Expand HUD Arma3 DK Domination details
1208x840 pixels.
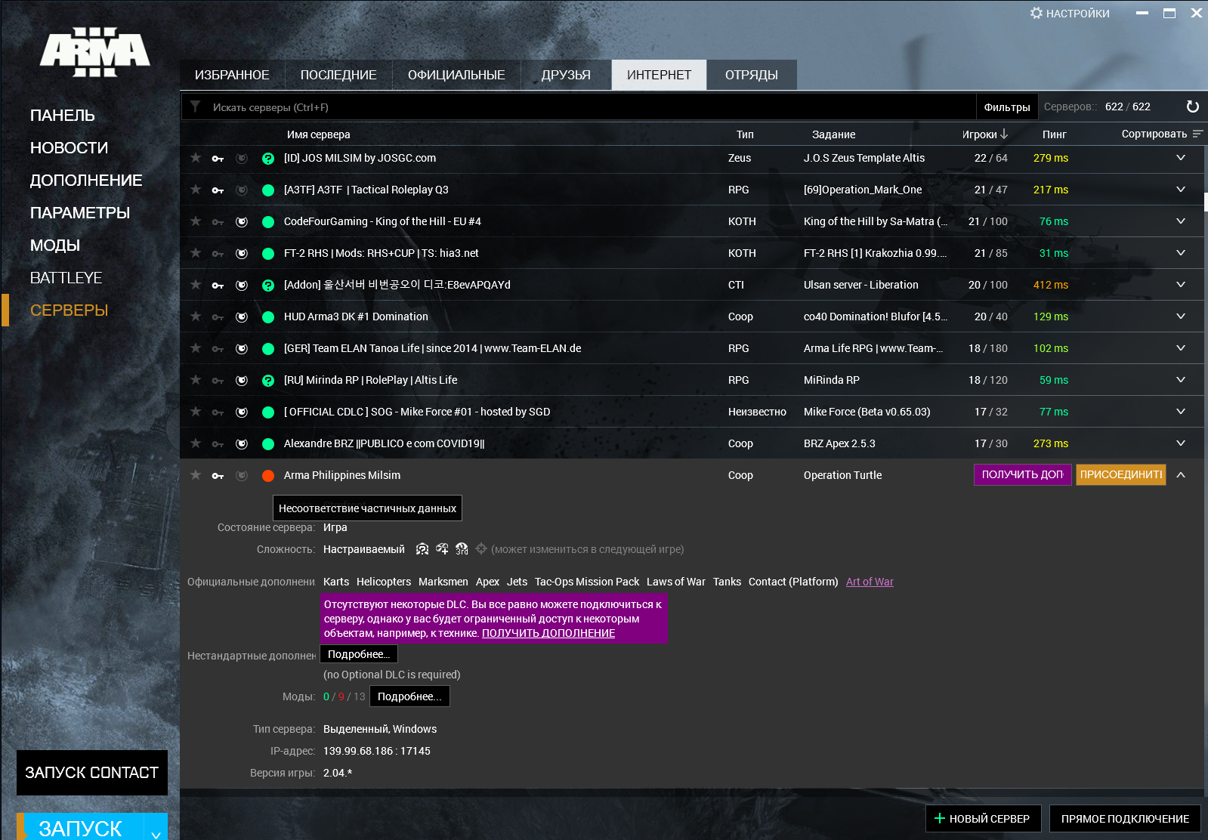pos(1181,317)
